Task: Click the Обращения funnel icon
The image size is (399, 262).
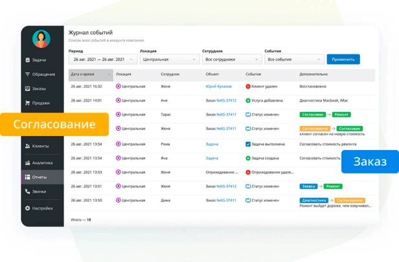Action: point(27,74)
